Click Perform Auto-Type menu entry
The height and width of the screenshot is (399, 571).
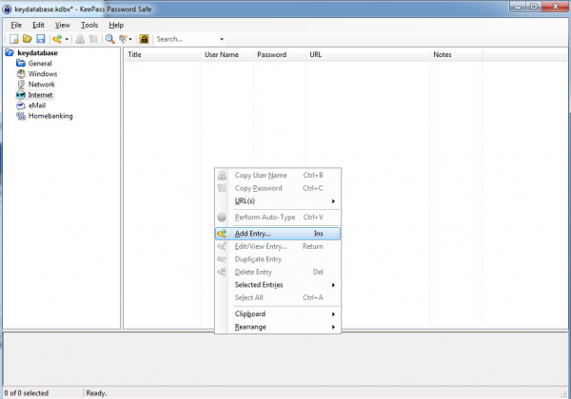tap(278, 218)
